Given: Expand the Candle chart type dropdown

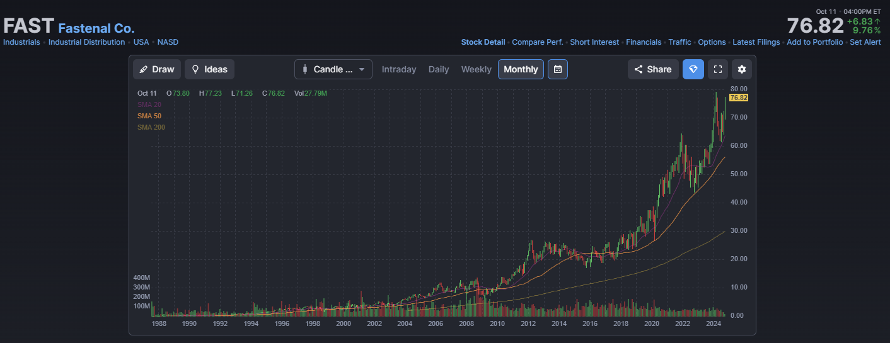Looking at the screenshot, I should click(333, 69).
